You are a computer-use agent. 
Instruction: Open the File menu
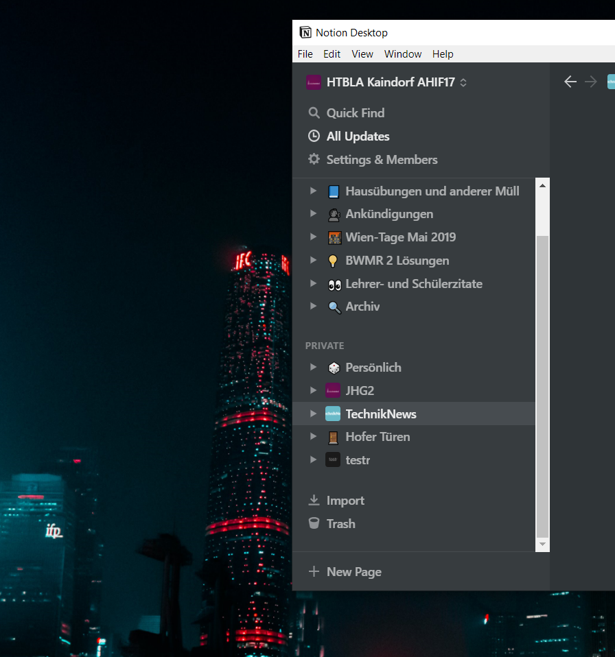305,54
